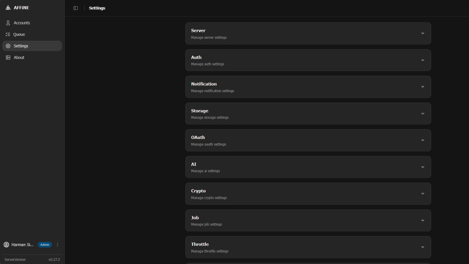The height and width of the screenshot is (264, 469).
Task: Expand the Crypto settings chevron
Action: tap(422, 194)
